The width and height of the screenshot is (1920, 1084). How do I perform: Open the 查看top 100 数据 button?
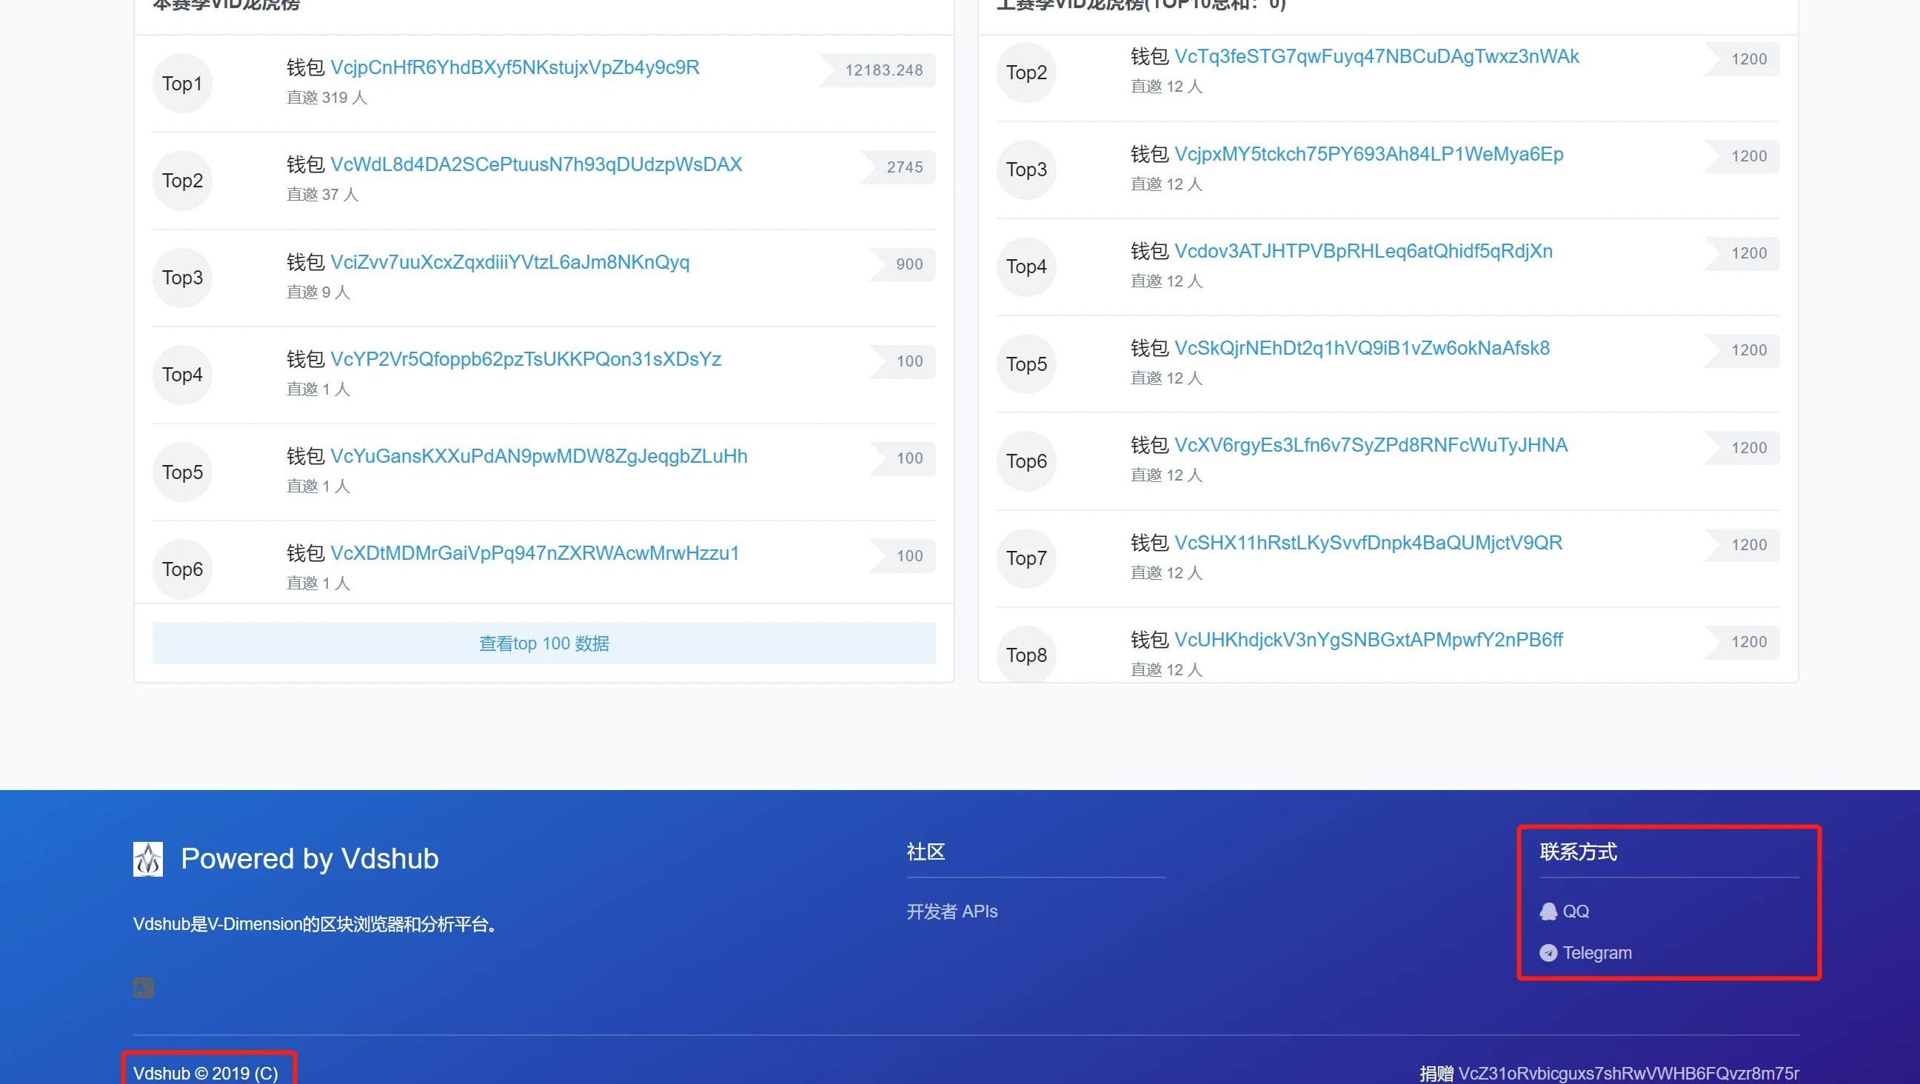click(x=543, y=643)
